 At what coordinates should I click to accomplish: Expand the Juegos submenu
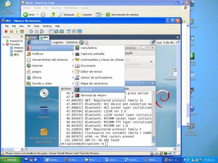point(50,72)
